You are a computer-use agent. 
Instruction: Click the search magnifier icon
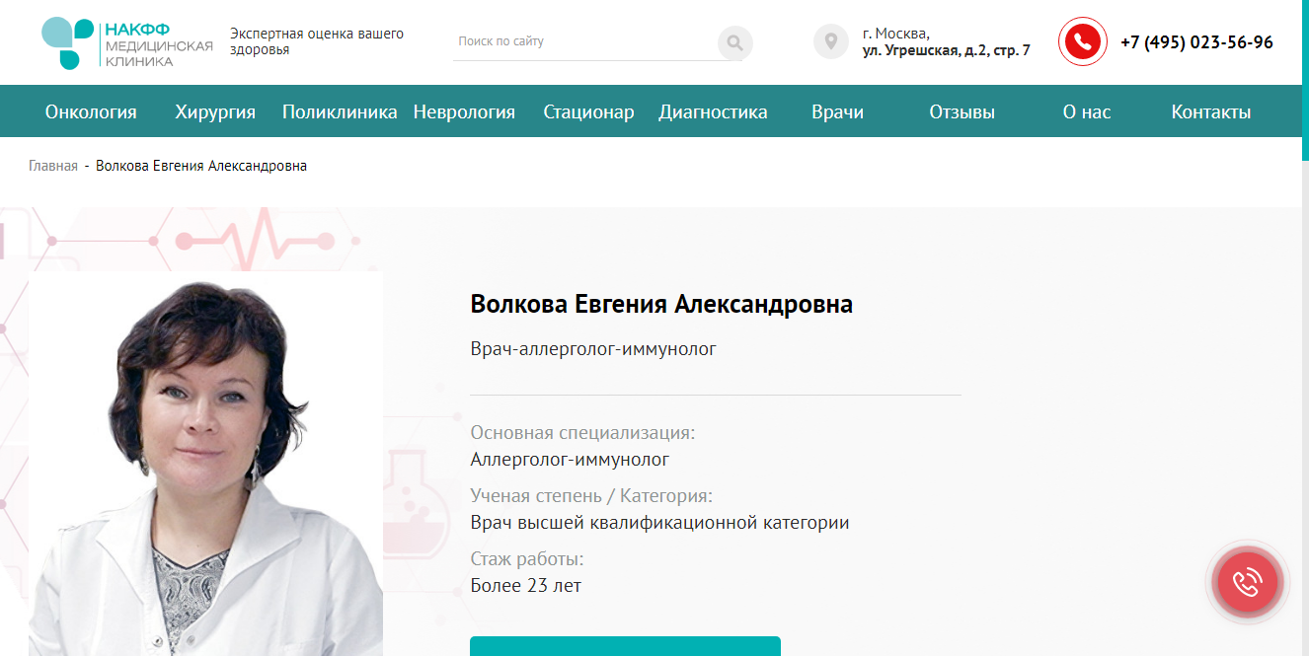point(734,42)
